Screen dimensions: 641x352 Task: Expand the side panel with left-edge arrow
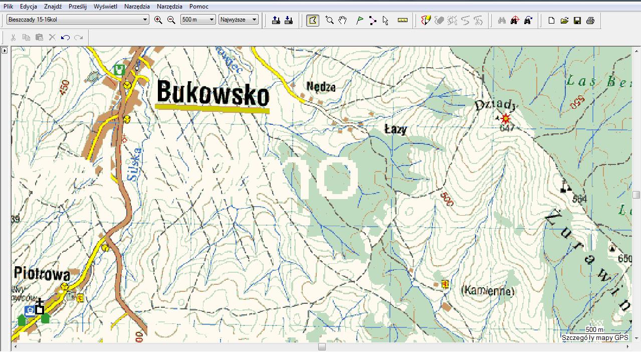[5, 51]
